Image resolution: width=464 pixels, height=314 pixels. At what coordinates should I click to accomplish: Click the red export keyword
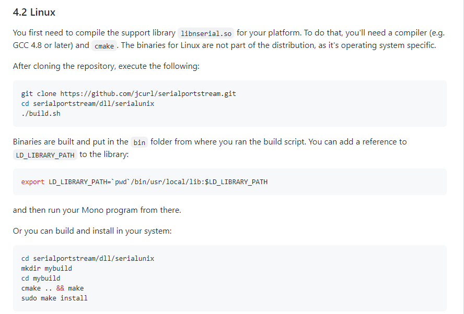click(x=33, y=182)
